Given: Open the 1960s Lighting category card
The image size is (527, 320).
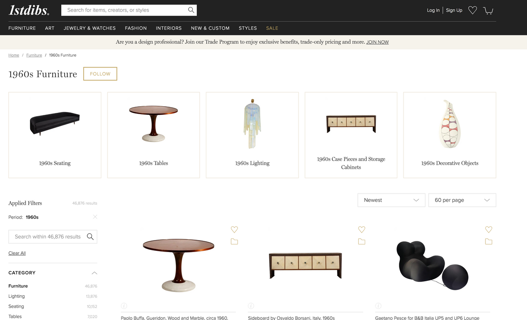Looking at the screenshot, I should 252,135.
